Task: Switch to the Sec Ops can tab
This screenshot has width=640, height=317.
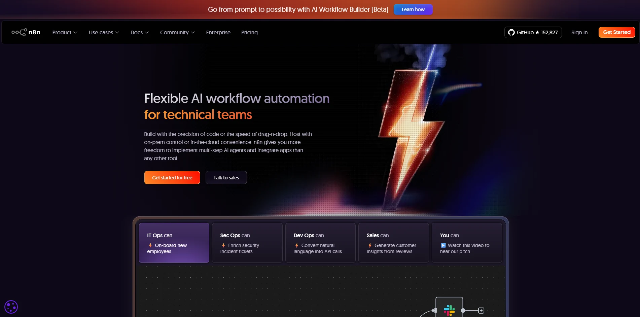Action: coord(247,243)
